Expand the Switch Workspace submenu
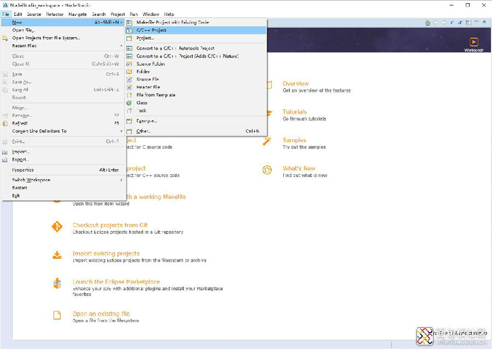The image size is (492, 349). 63,180
